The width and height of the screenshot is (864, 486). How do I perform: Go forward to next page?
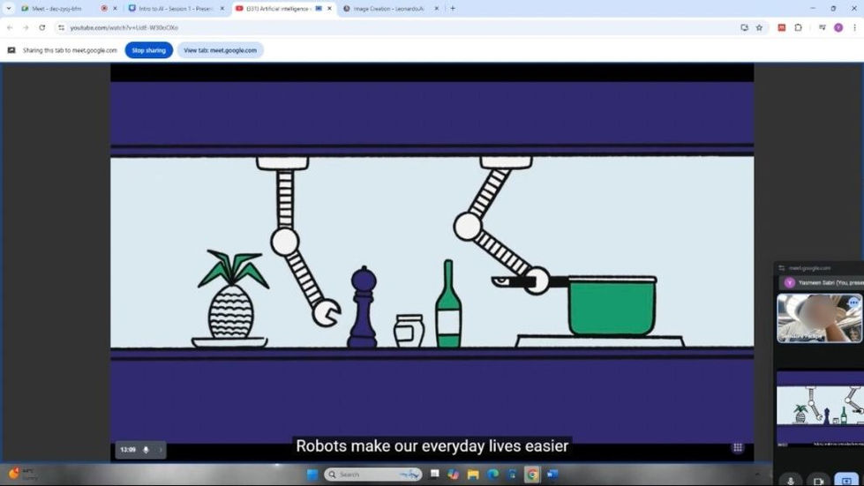point(26,27)
